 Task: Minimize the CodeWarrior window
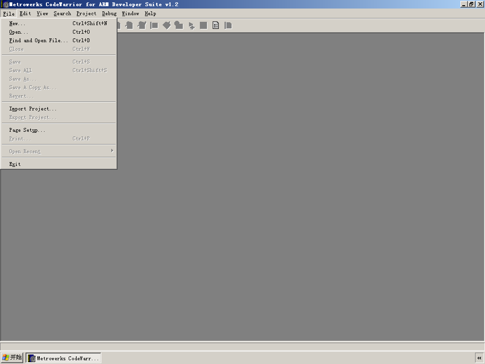(x=464, y=4)
